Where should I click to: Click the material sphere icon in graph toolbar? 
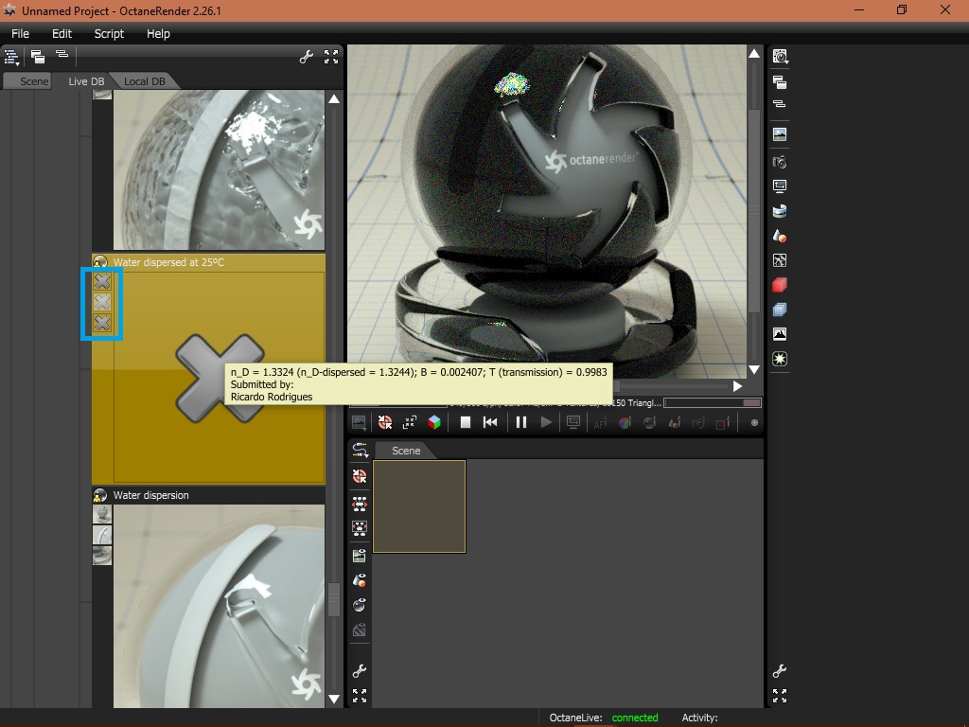pos(359,605)
